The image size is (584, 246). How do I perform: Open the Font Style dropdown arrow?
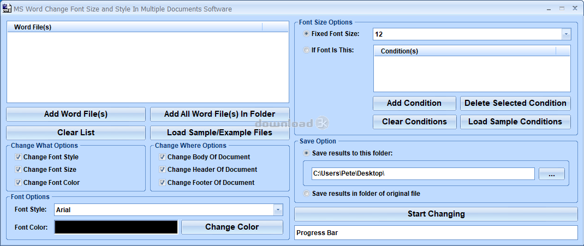pos(278,210)
